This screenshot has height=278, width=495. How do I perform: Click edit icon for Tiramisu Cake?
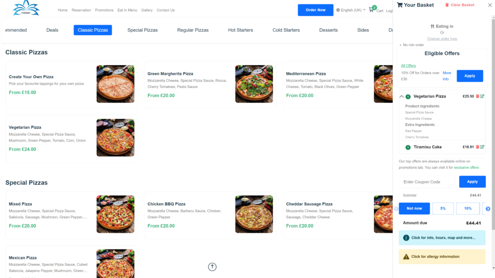(x=482, y=147)
